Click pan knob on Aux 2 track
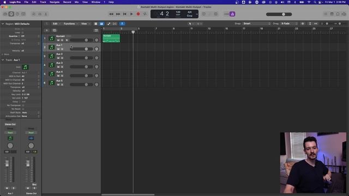 (x=97, y=58)
